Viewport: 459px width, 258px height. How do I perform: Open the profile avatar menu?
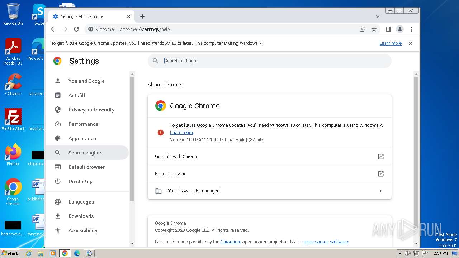[400, 29]
